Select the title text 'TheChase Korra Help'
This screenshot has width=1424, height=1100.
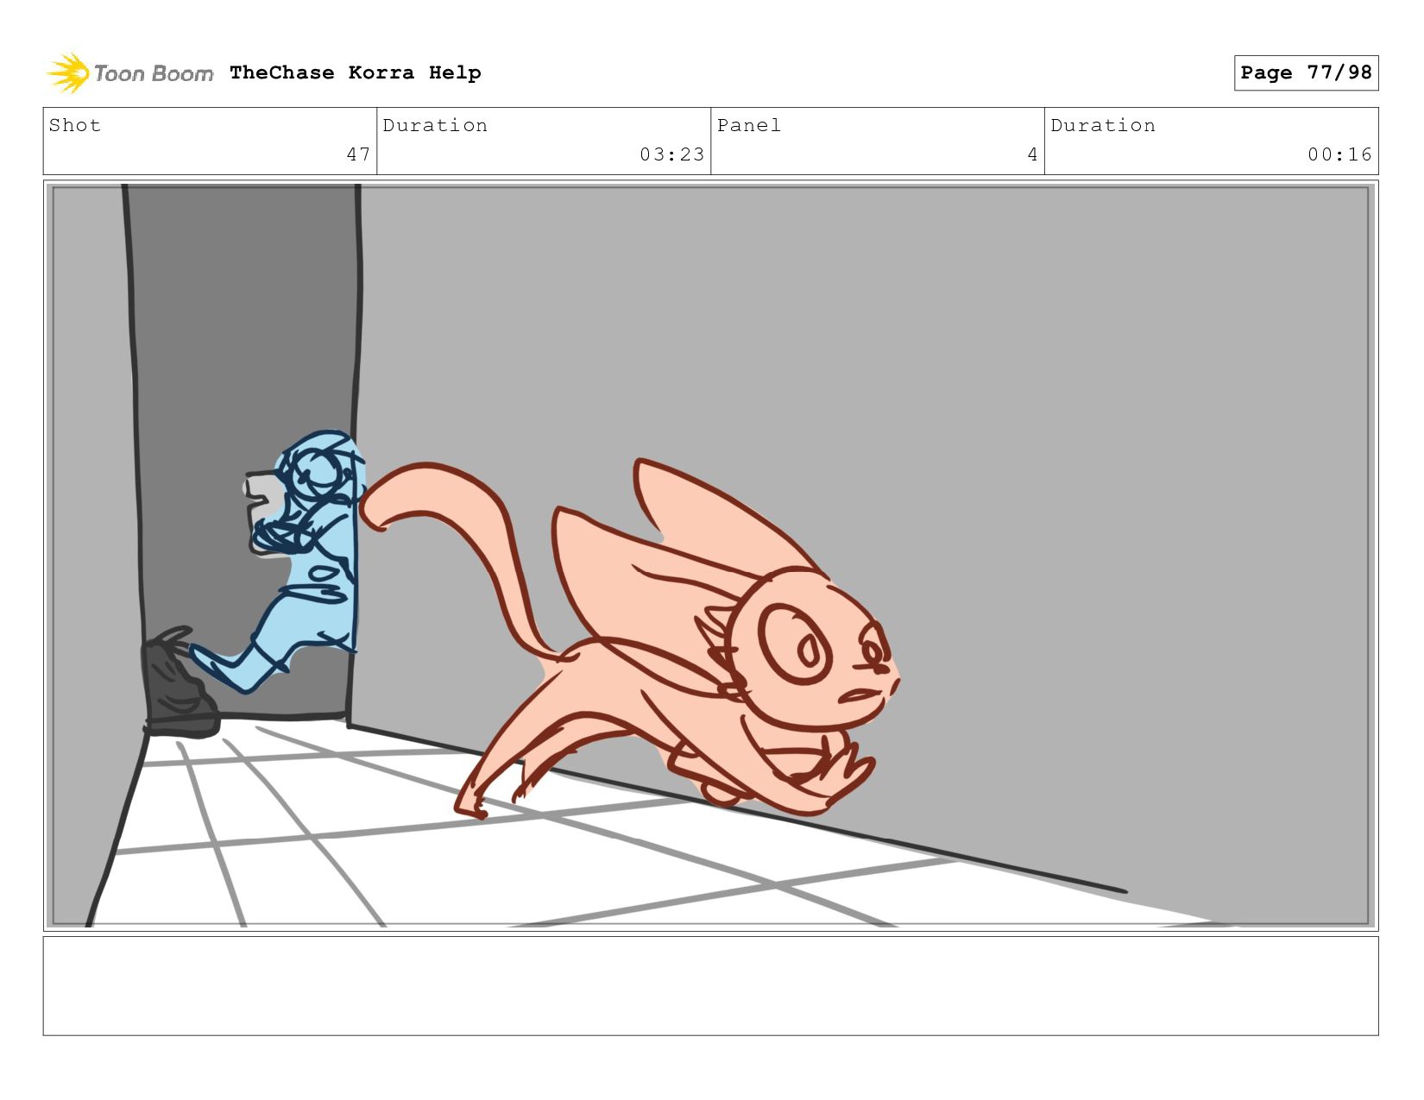pos(356,72)
